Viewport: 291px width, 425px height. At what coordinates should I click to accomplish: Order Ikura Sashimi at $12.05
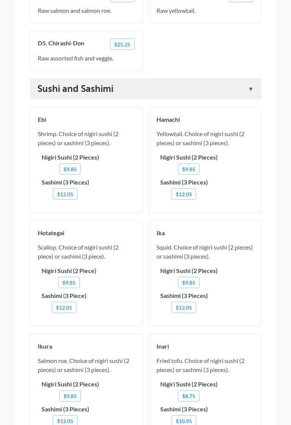click(x=65, y=421)
